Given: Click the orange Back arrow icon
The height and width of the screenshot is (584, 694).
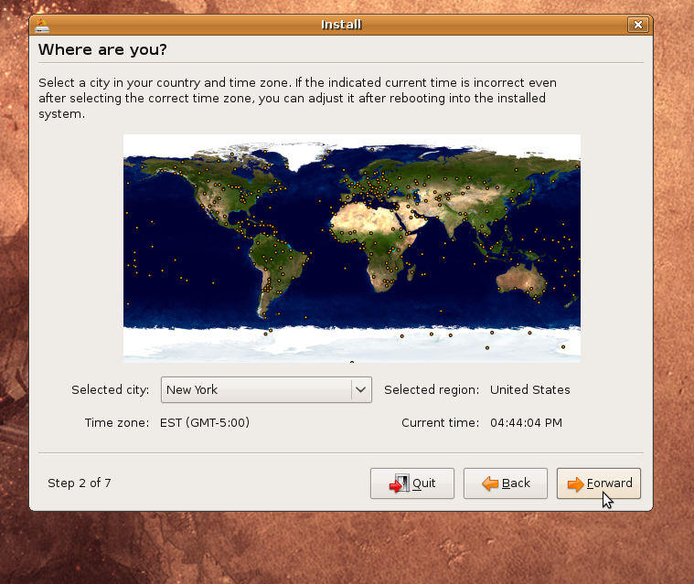Looking at the screenshot, I should click(490, 483).
